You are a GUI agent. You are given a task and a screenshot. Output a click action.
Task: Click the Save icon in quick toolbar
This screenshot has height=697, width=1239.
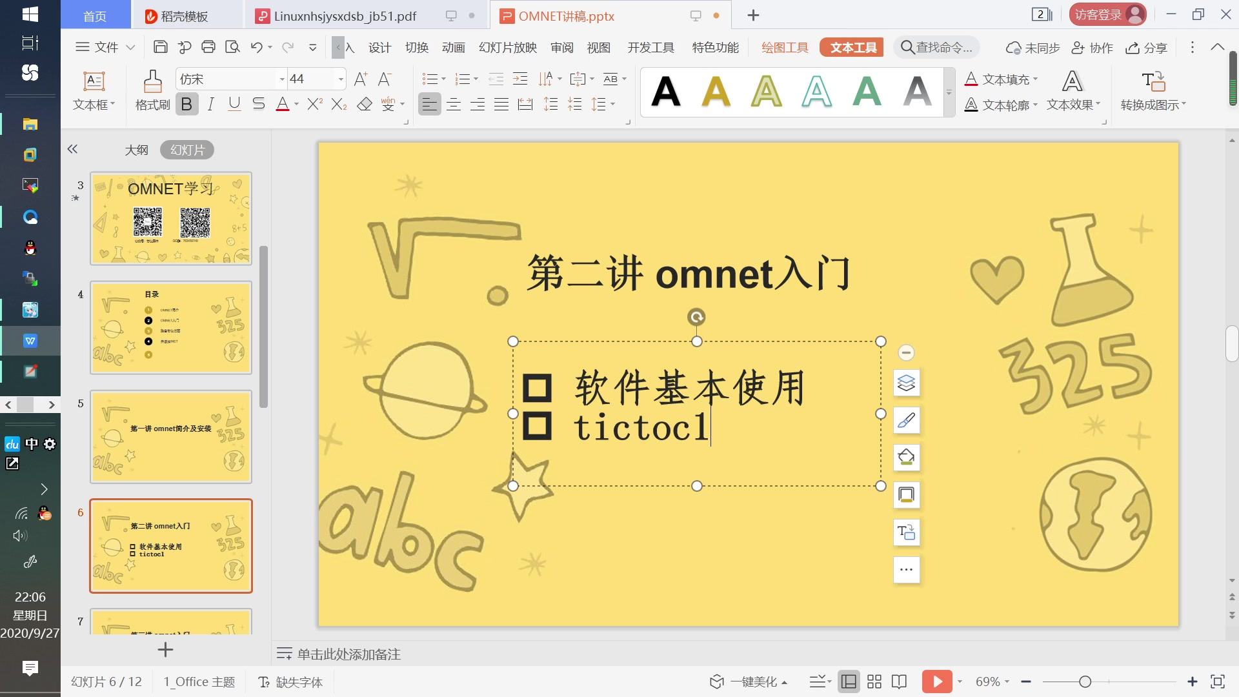pyautogui.click(x=160, y=47)
